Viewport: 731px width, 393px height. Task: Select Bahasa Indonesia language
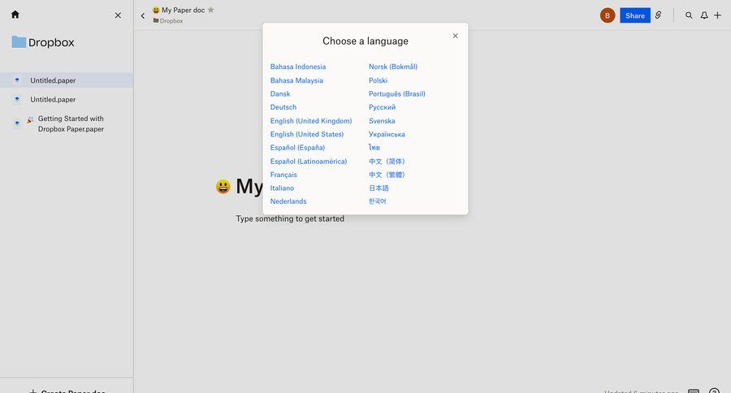[298, 67]
